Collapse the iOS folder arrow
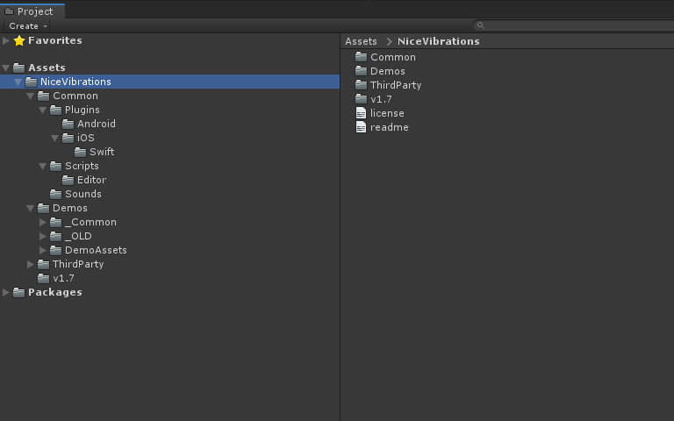Viewport: 674px width, 421px height. point(54,138)
